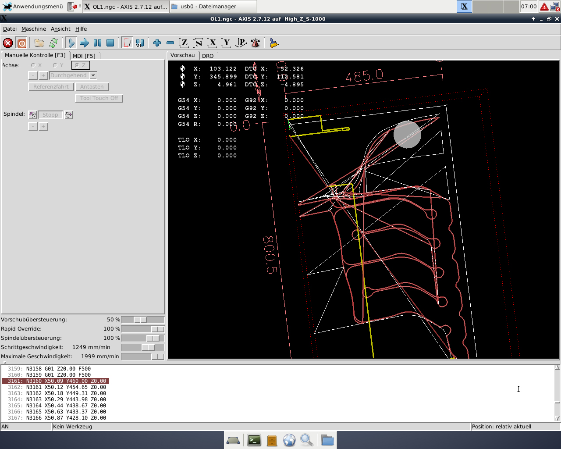Click the Referenzfahrt button
The width and height of the screenshot is (561, 449).
tap(51, 87)
